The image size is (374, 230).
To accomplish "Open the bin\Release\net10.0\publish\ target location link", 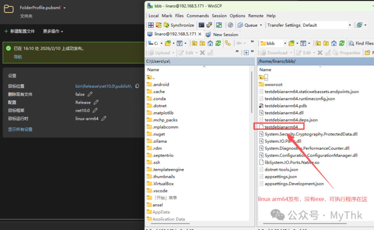I will click(103, 86).
